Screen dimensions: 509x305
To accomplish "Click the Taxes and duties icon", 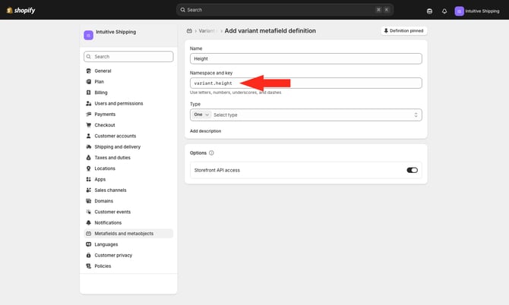I will click(x=88, y=158).
